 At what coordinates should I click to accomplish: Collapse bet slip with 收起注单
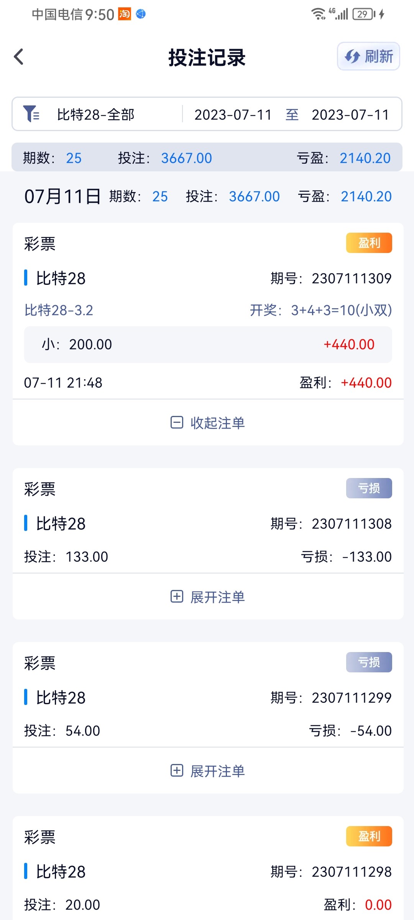[x=217, y=423]
